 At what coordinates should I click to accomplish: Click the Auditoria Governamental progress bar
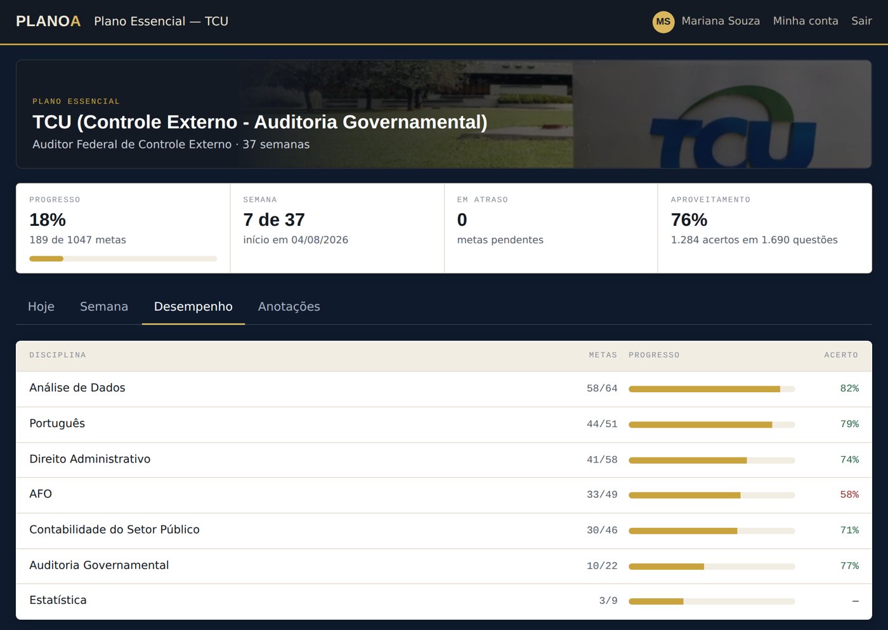pos(712,566)
